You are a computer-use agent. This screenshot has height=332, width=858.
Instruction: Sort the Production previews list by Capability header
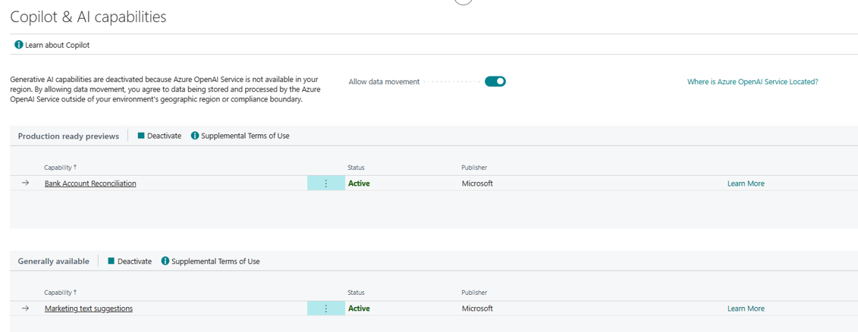pos(60,168)
